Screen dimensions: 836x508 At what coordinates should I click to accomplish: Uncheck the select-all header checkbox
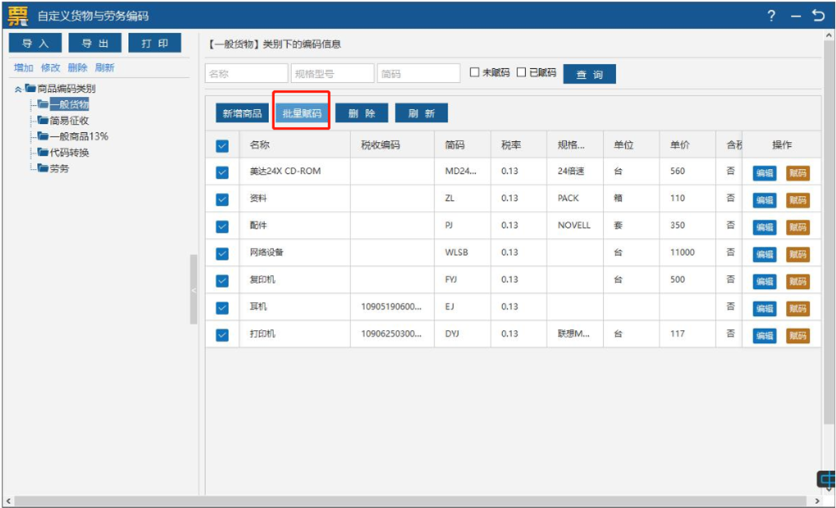click(222, 146)
